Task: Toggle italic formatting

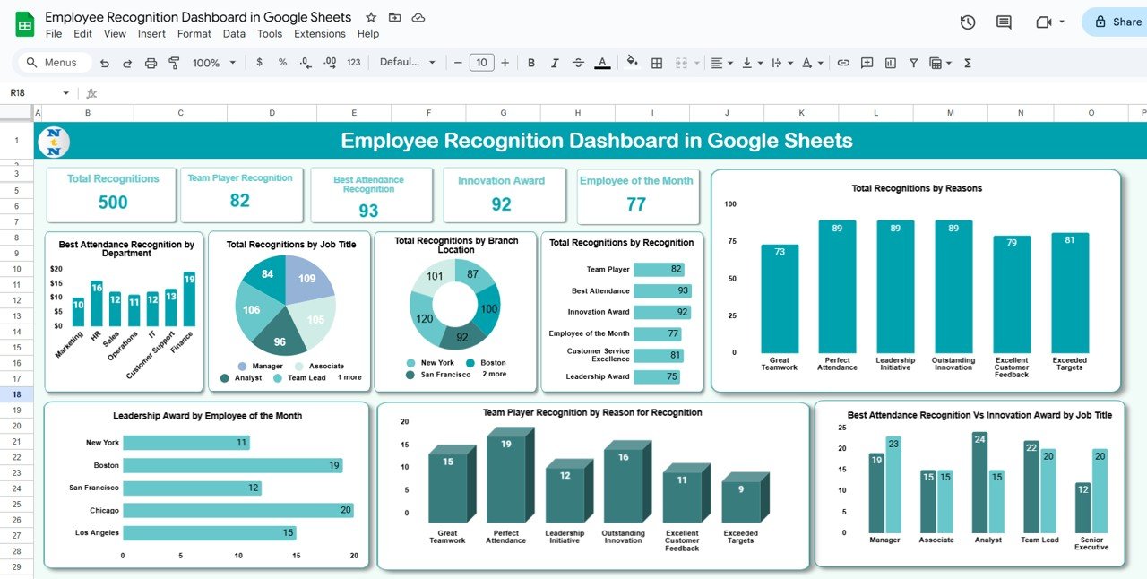Action: (x=555, y=63)
